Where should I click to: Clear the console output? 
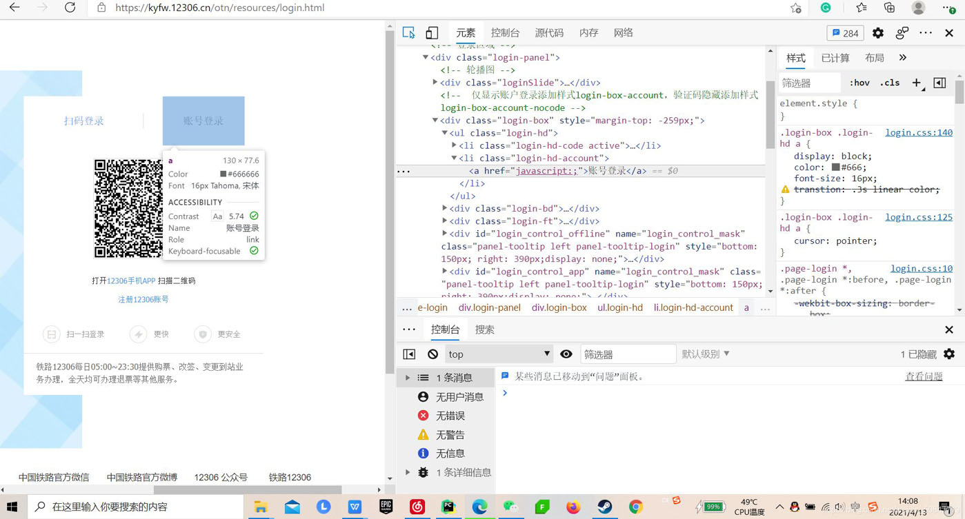pos(431,354)
